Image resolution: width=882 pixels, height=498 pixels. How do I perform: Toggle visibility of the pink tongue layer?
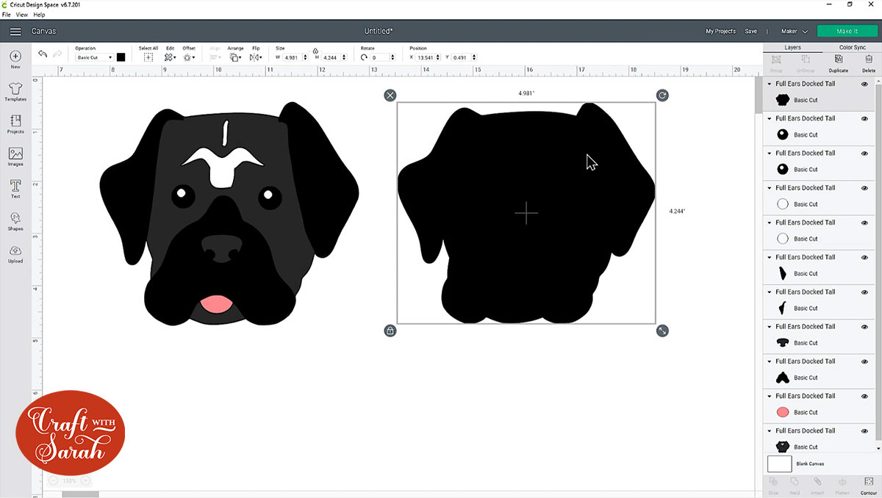click(864, 396)
